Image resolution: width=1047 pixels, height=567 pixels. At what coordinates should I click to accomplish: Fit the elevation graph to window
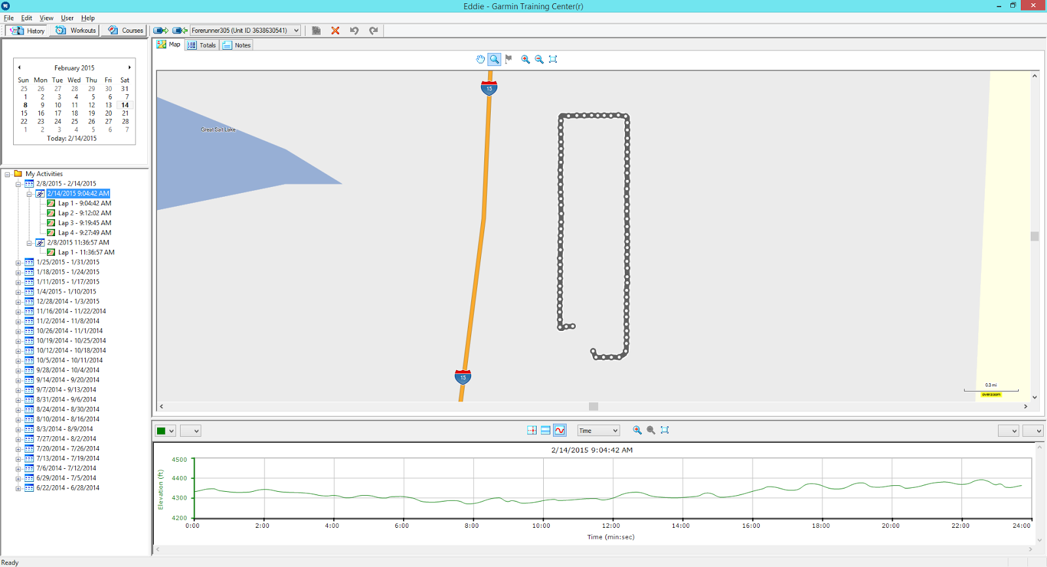point(665,430)
